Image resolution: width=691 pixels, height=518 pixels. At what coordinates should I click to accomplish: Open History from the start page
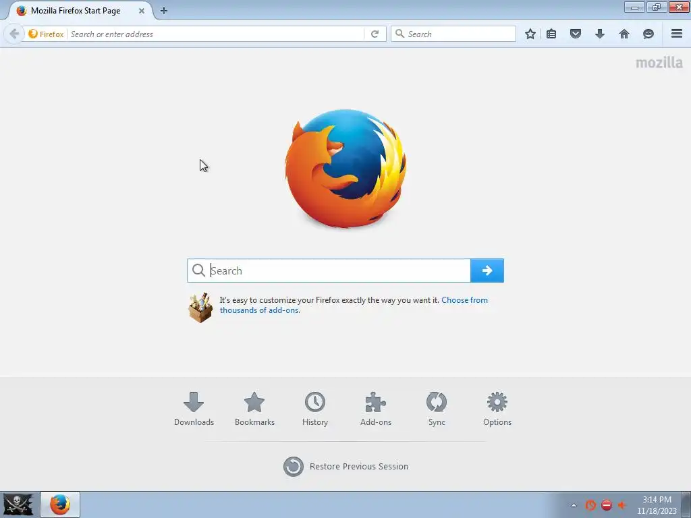315,409
